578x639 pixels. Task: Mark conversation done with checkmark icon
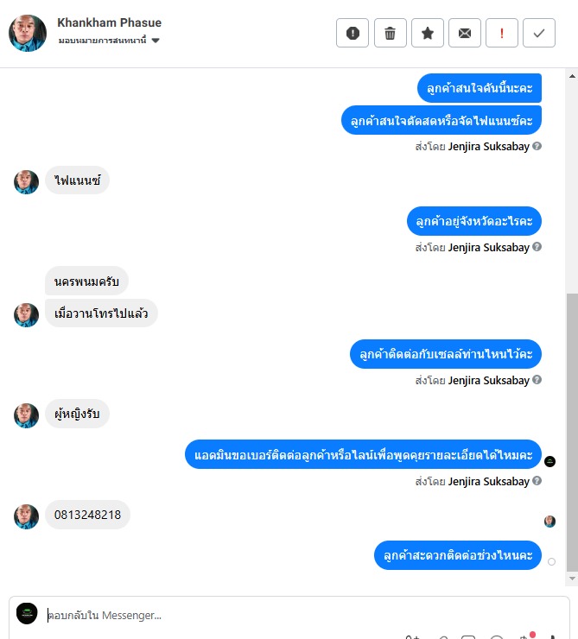coord(539,33)
